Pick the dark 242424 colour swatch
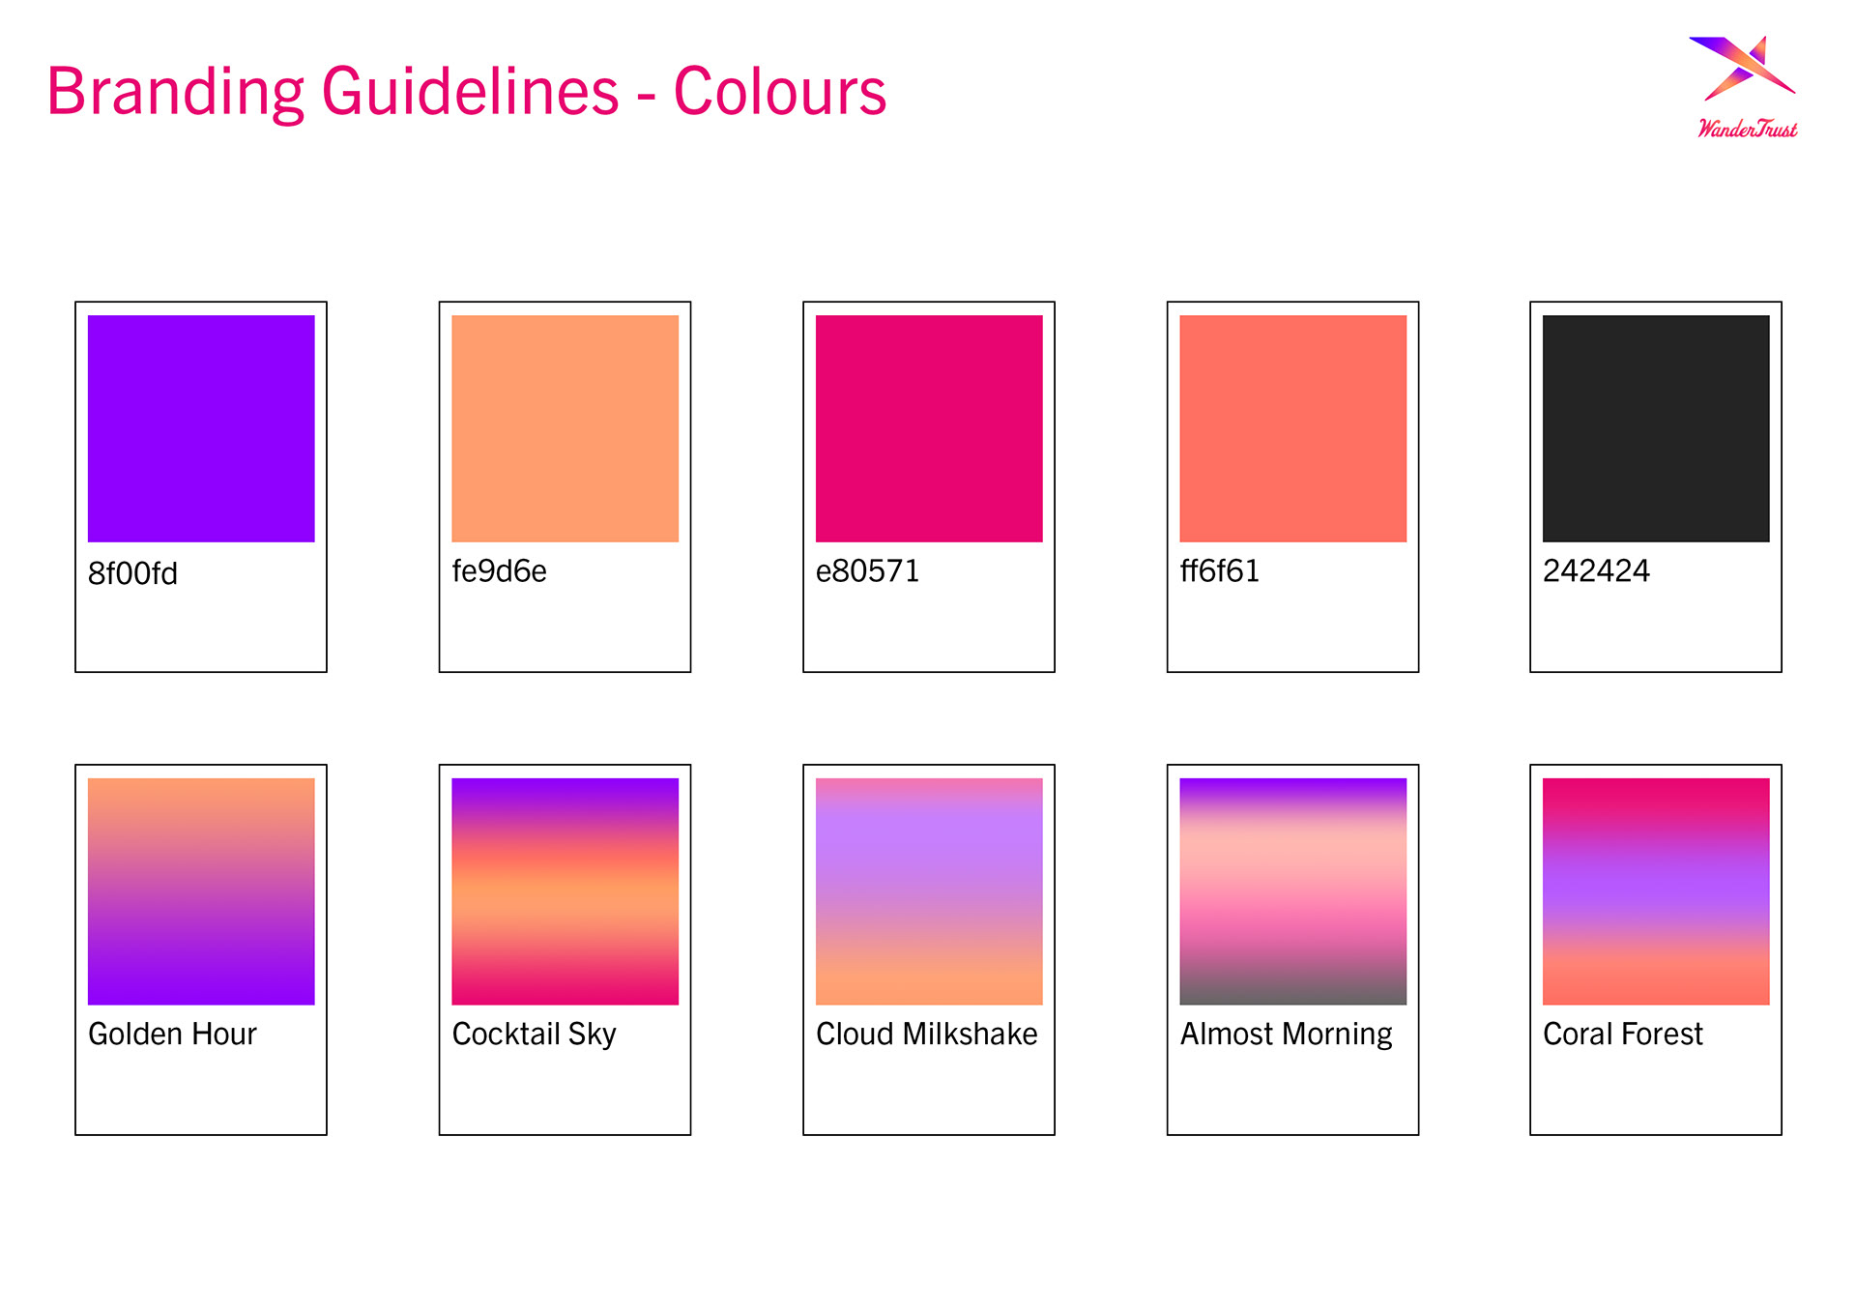Screen dimensions: 1856x1312 pyautogui.click(x=1656, y=428)
